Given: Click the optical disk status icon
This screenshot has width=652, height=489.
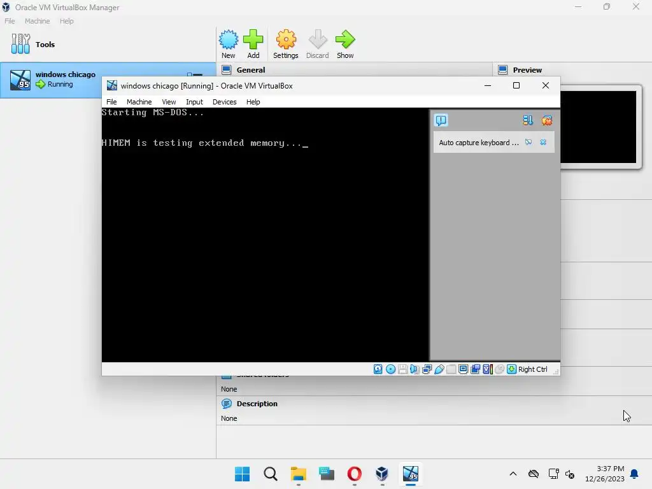Looking at the screenshot, I should (390, 369).
